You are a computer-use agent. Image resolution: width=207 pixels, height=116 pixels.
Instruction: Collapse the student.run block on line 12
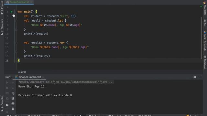click(16, 43)
